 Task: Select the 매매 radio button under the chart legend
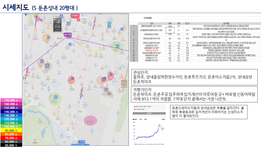(133, 119)
